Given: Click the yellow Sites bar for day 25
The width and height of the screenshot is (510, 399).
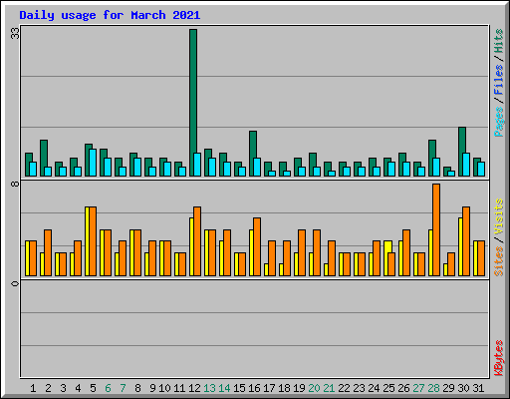Looking at the screenshot, I should coord(386,258).
